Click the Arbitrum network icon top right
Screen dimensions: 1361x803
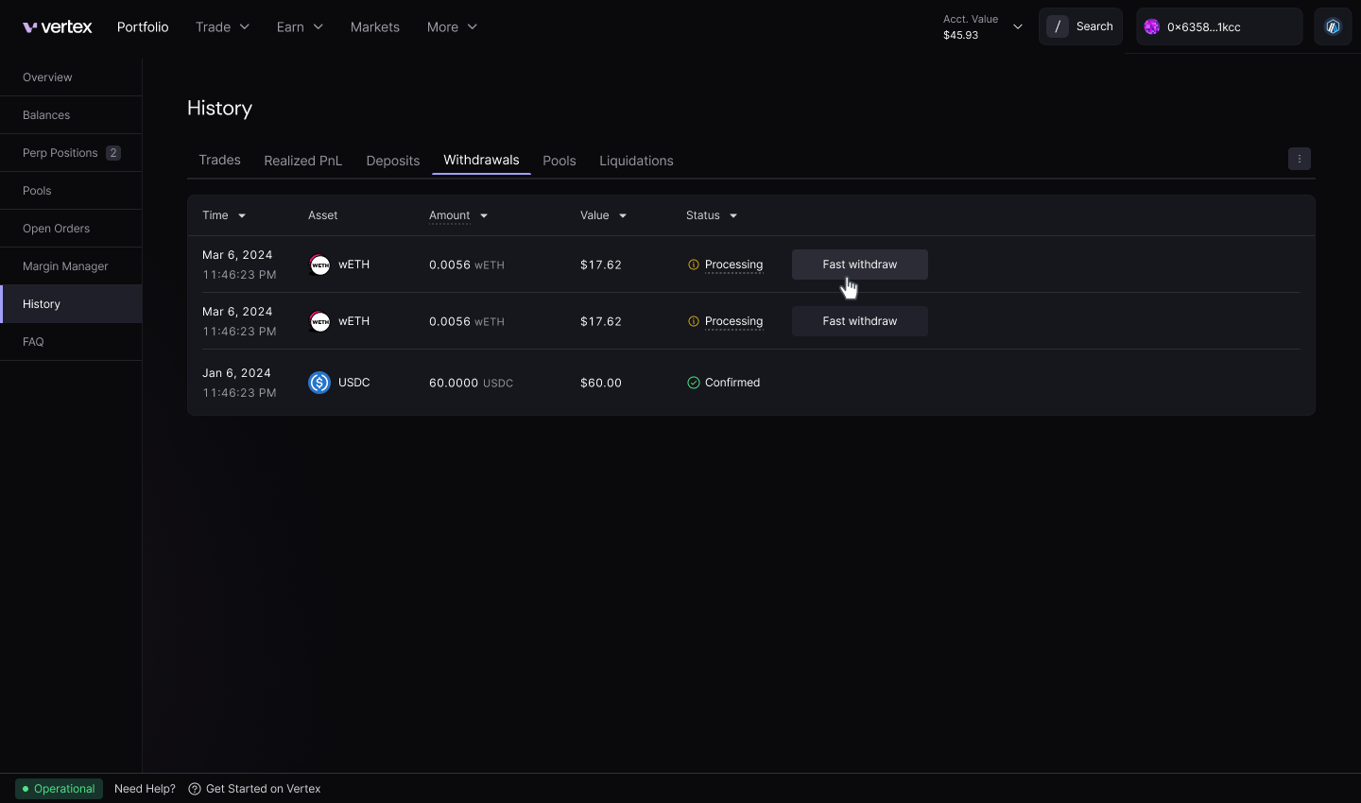point(1333,27)
